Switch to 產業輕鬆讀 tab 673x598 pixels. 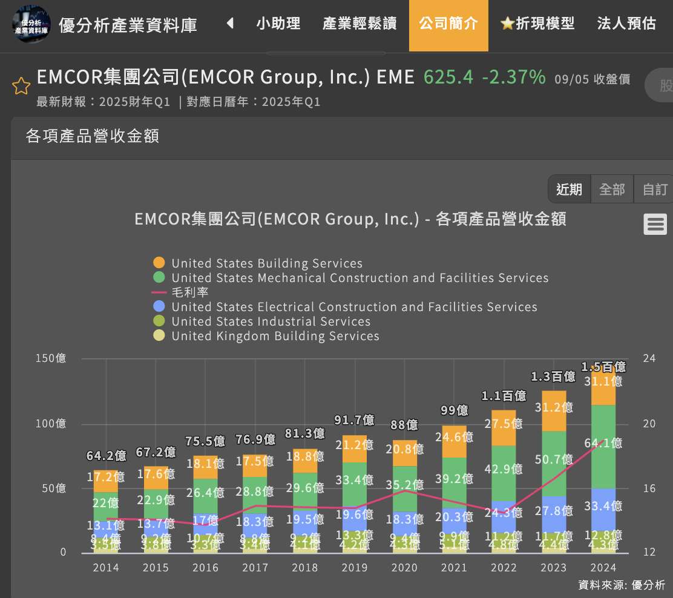pyautogui.click(x=359, y=24)
